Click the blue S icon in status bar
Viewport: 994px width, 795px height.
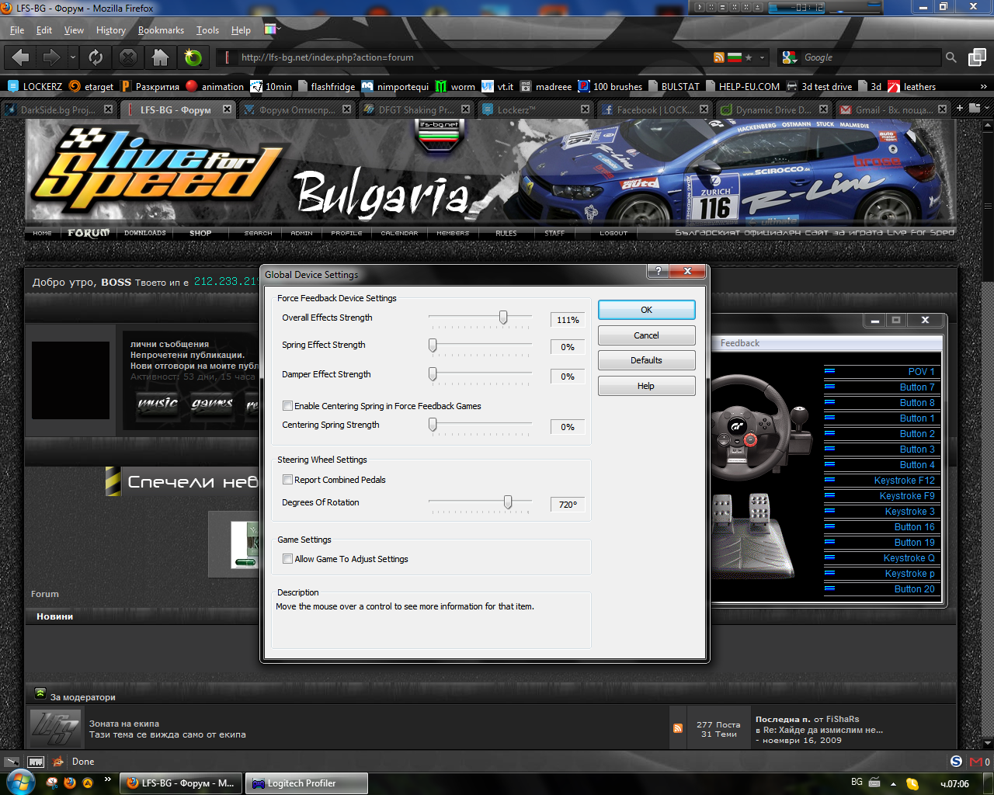tap(956, 762)
